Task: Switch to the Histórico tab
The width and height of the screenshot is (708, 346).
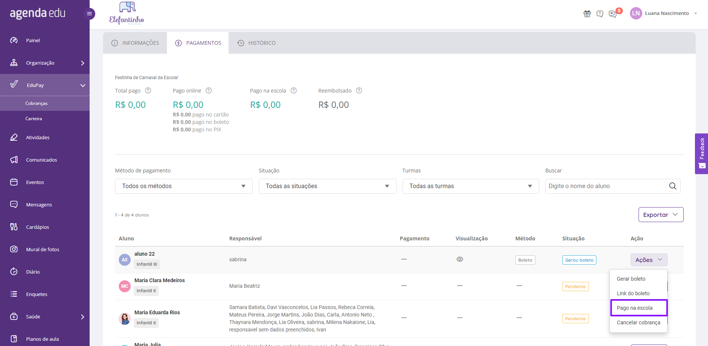Action: click(x=257, y=43)
